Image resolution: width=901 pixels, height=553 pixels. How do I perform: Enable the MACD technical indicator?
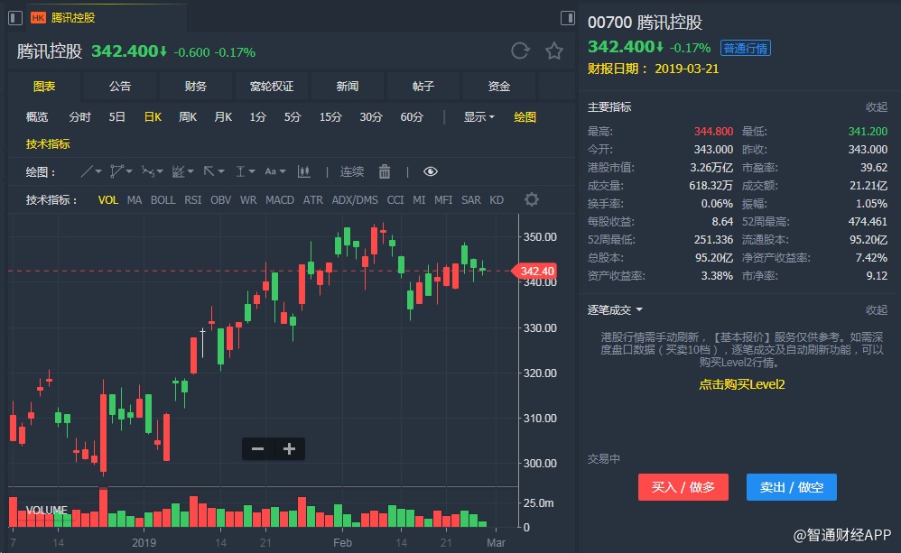280,199
